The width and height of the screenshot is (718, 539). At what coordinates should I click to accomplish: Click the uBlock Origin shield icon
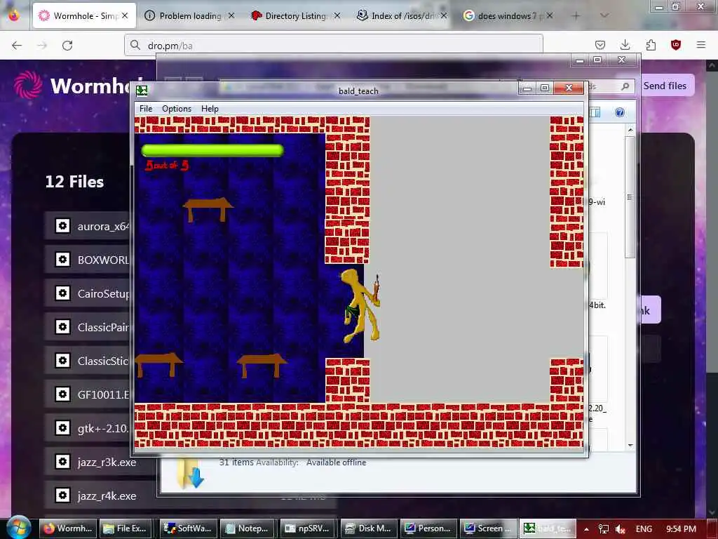pos(676,45)
